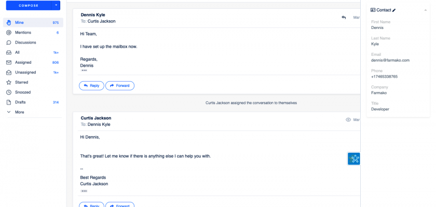Open Snoozed conversations
436x207 pixels.
(23, 92)
